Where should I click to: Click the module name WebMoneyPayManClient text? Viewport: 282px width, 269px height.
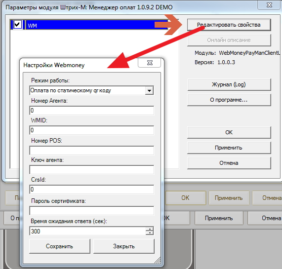click(x=249, y=53)
